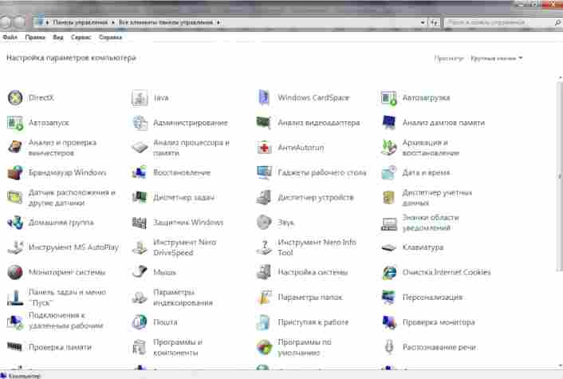The height and width of the screenshot is (379, 563).
Task: Expand the address bar history dropdown arrow
Action: pyautogui.click(x=423, y=22)
